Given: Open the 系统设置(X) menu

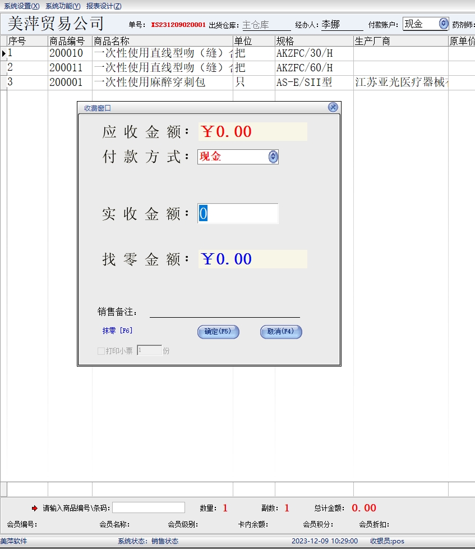Looking at the screenshot, I should tap(22, 6).
